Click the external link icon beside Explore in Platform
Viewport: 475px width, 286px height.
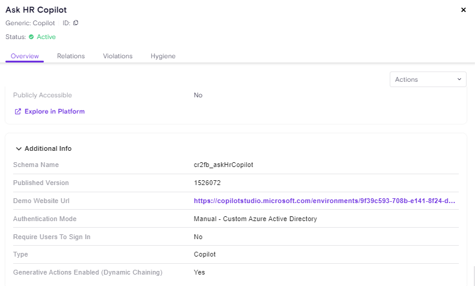click(x=17, y=111)
